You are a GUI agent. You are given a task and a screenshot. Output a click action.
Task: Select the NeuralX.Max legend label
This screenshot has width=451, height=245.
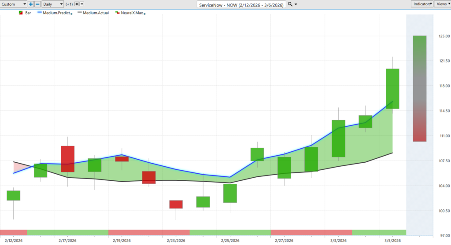point(132,13)
